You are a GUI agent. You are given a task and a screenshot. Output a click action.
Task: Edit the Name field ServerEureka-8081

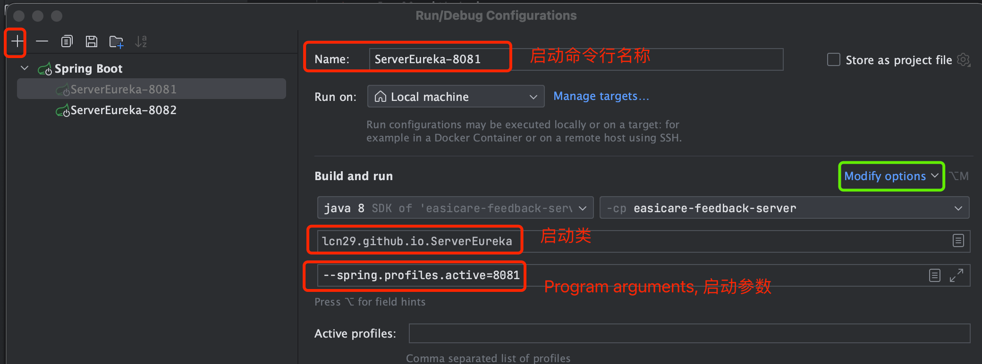tap(576, 59)
